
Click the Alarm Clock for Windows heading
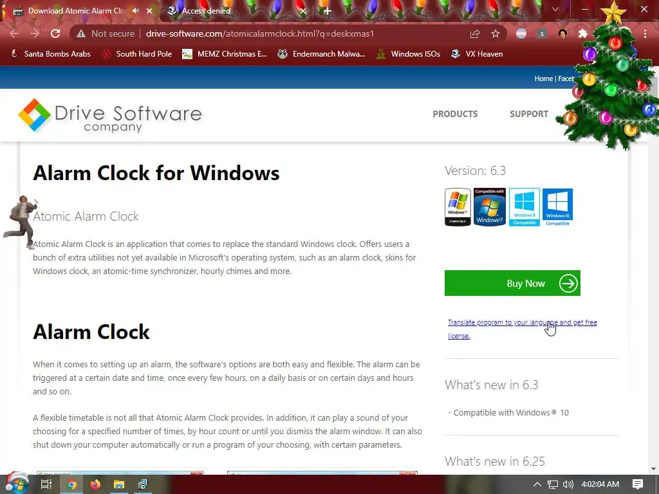(x=156, y=172)
